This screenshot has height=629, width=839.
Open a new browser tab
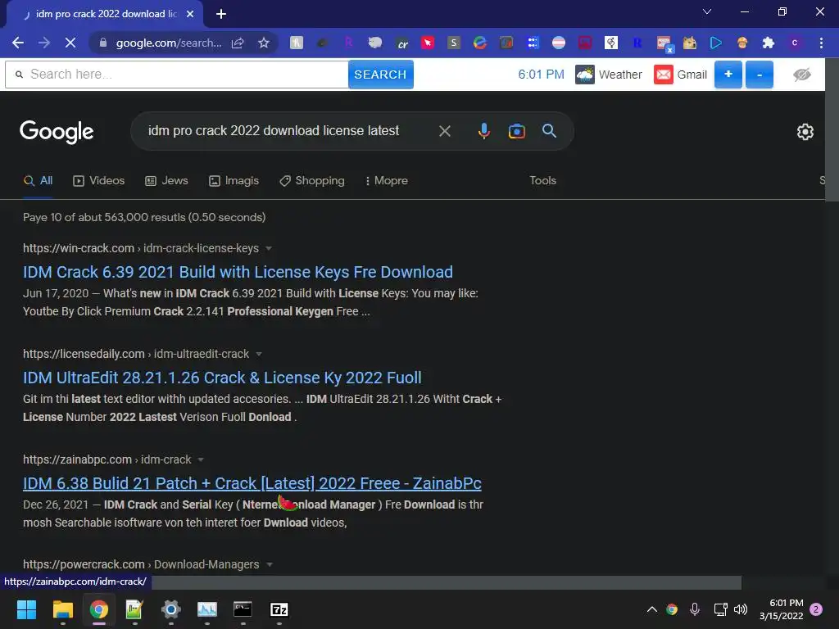(221, 14)
